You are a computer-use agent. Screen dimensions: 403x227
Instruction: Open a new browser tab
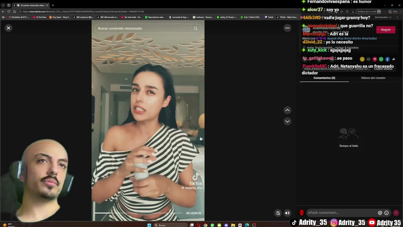point(53,5)
